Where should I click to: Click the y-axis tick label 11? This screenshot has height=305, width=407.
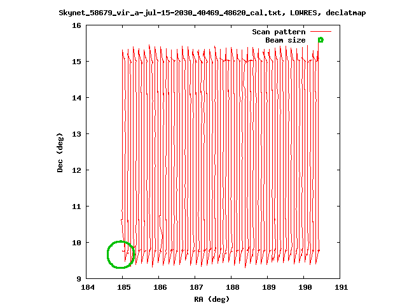click(x=76, y=207)
